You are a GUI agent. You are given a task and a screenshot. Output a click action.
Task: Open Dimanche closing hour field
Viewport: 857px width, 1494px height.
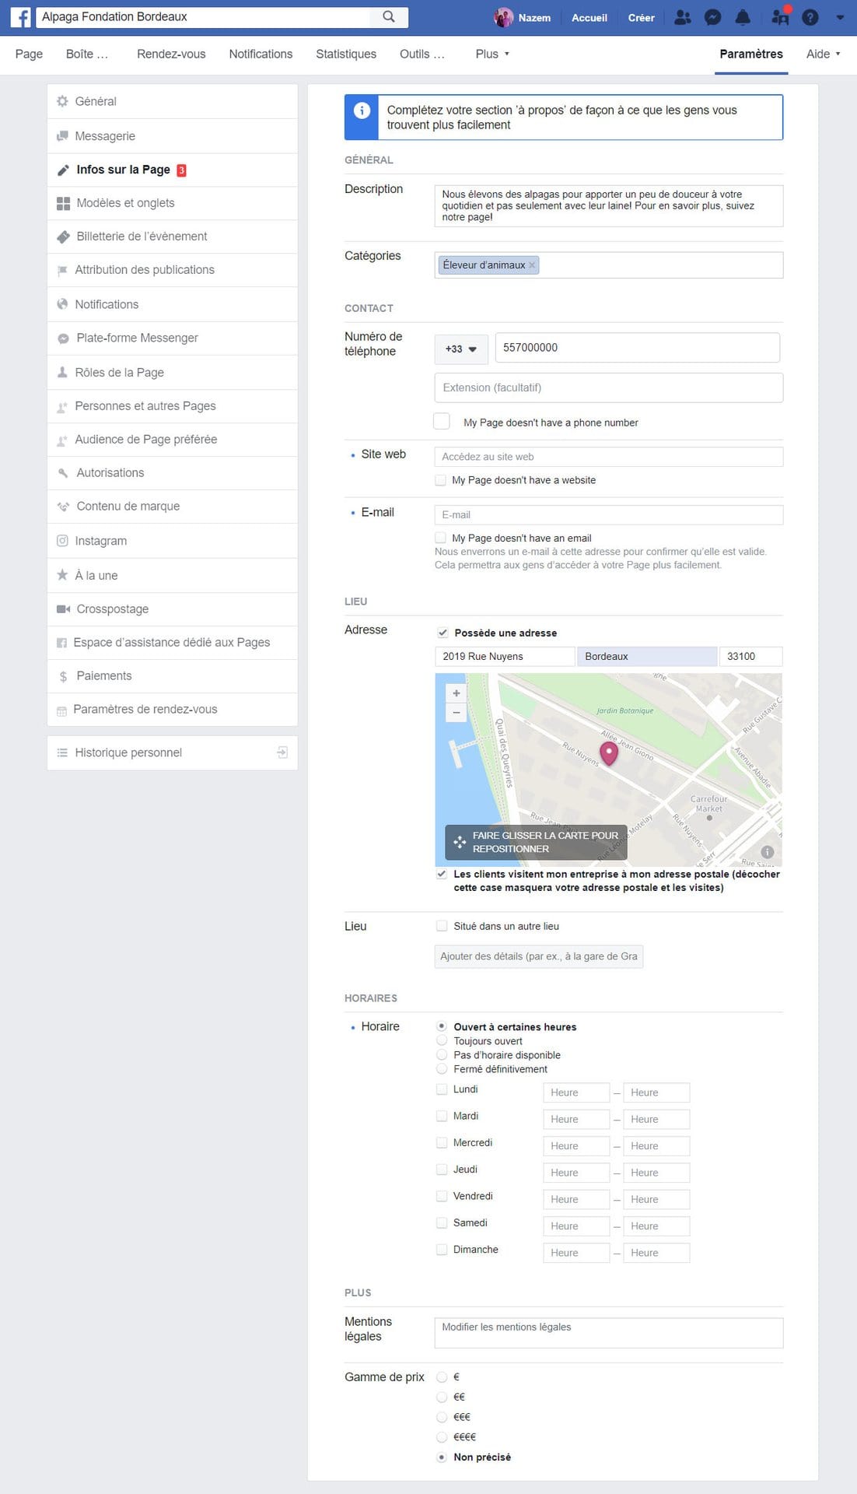pos(656,1253)
